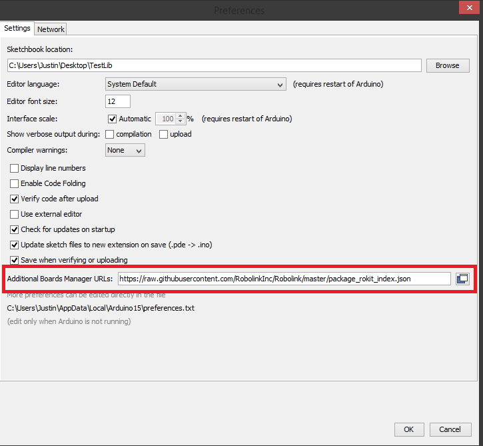Switch to the Network tab
The width and height of the screenshot is (483, 446).
[x=51, y=29]
